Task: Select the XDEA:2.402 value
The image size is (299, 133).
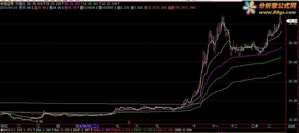Action: [x=102, y=130]
